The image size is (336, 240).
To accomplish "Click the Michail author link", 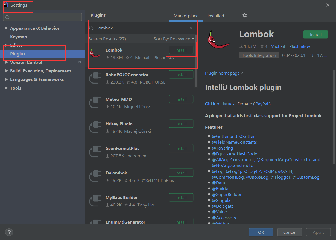I will coord(278,46).
